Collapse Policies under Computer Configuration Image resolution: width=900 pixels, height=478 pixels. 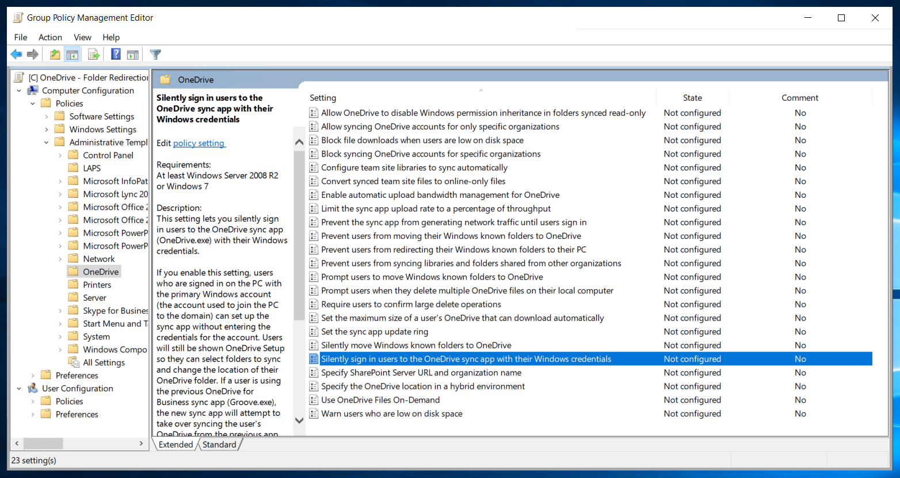tap(33, 104)
